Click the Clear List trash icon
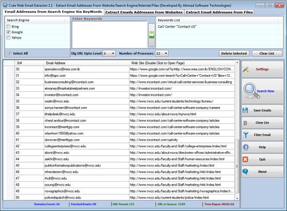 246,123
